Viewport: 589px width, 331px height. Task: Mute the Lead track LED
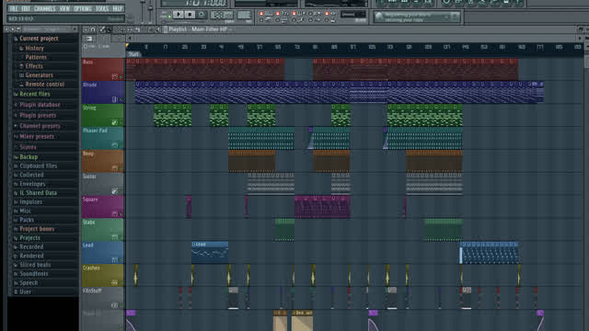click(x=121, y=260)
